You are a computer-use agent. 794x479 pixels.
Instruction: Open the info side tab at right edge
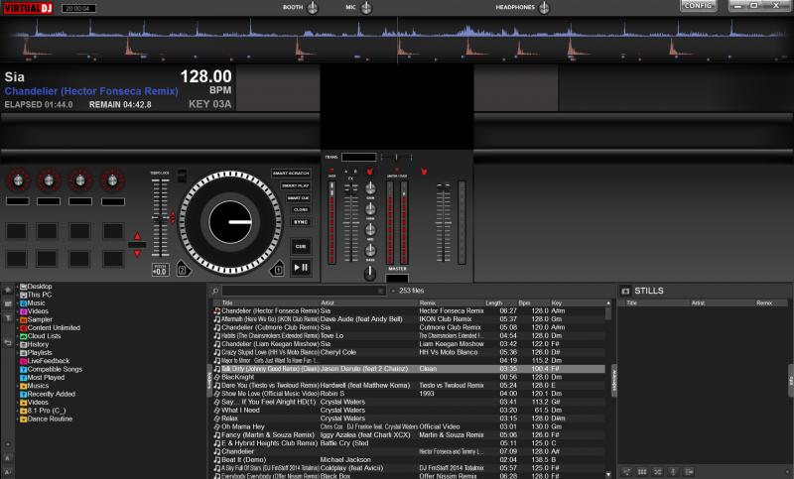coord(791,381)
